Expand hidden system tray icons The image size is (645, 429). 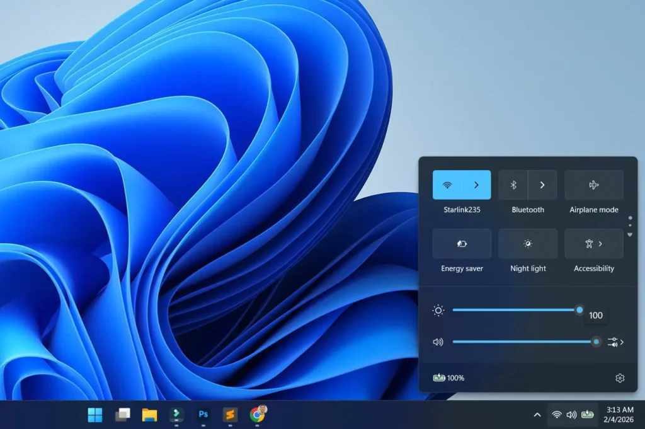537,415
